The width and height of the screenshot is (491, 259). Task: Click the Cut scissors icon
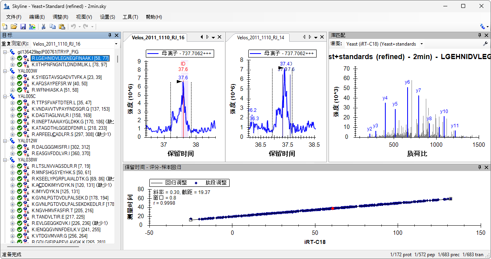pos(43,27)
